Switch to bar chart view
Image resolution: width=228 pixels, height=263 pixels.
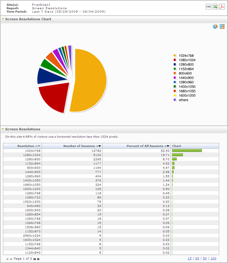[222, 26]
